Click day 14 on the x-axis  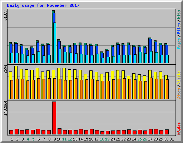(x=80, y=139)
